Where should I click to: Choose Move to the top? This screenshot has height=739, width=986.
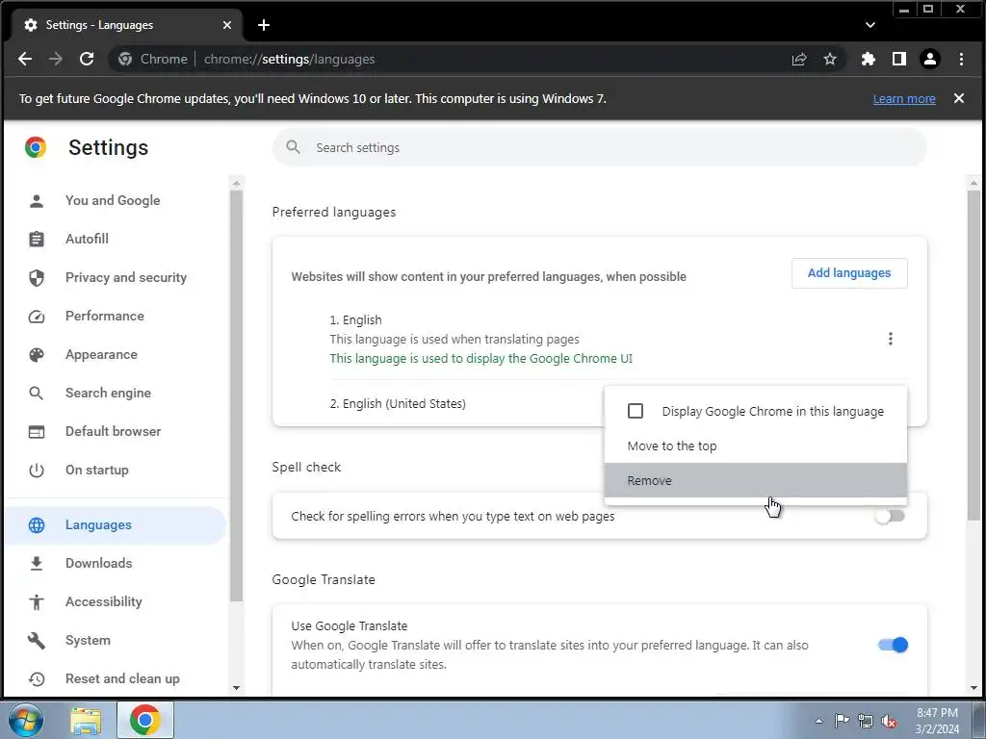(x=755, y=446)
